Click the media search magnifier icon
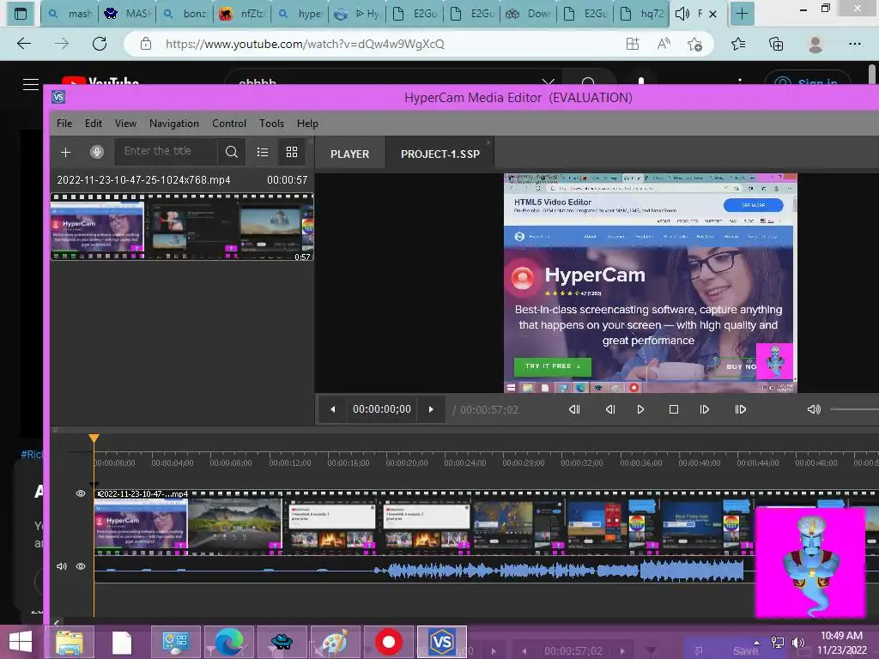 [x=232, y=152]
